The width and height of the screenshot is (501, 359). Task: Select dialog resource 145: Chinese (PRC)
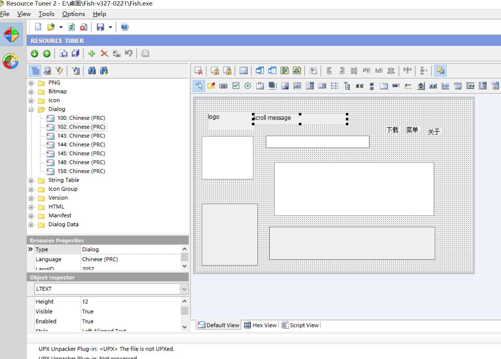81,153
